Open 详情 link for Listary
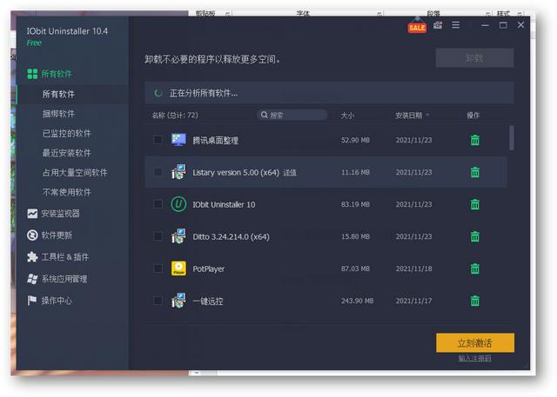557x397 pixels. click(290, 173)
